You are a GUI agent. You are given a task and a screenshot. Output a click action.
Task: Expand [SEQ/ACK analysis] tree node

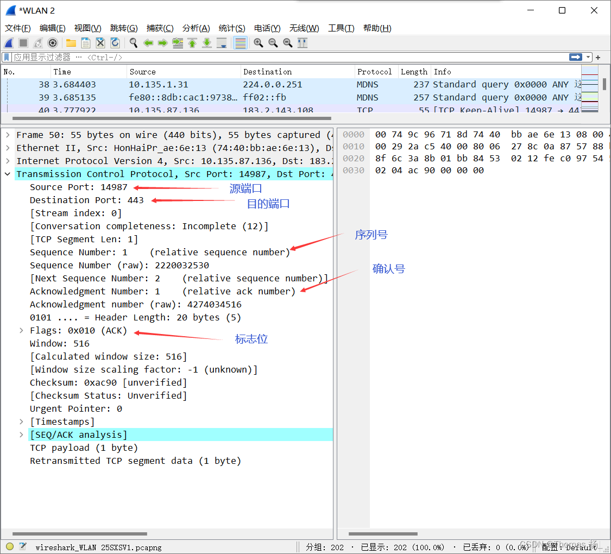pyautogui.click(x=21, y=435)
